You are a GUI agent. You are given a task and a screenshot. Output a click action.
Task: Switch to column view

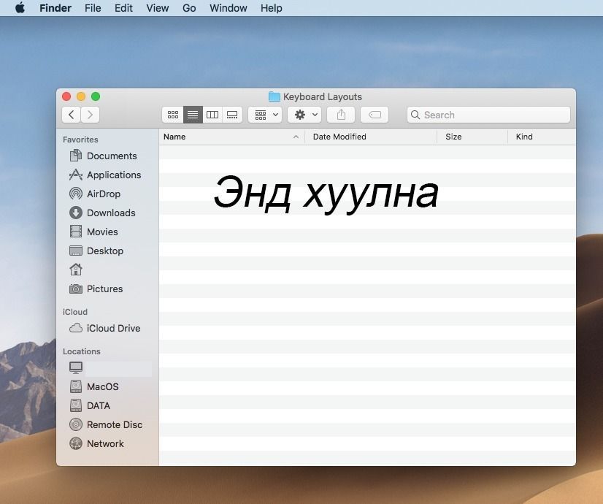(212, 115)
